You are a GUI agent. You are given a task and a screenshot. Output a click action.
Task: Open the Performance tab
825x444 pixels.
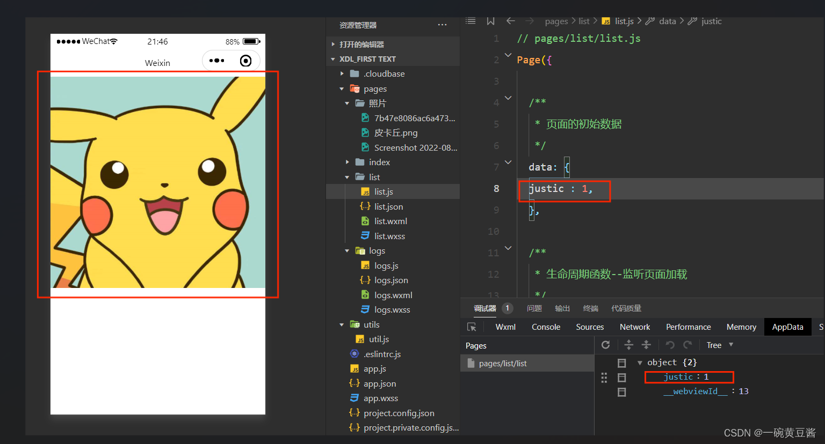(689, 327)
